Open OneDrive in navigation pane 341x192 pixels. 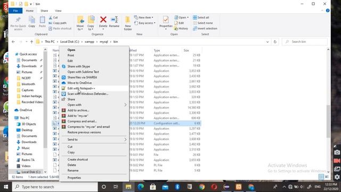tap(26, 110)
